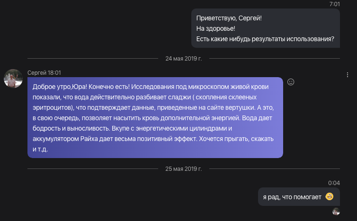Click the 'На здоровье!' message line
This screenshot has width=357, height=221.
(215, 29)
